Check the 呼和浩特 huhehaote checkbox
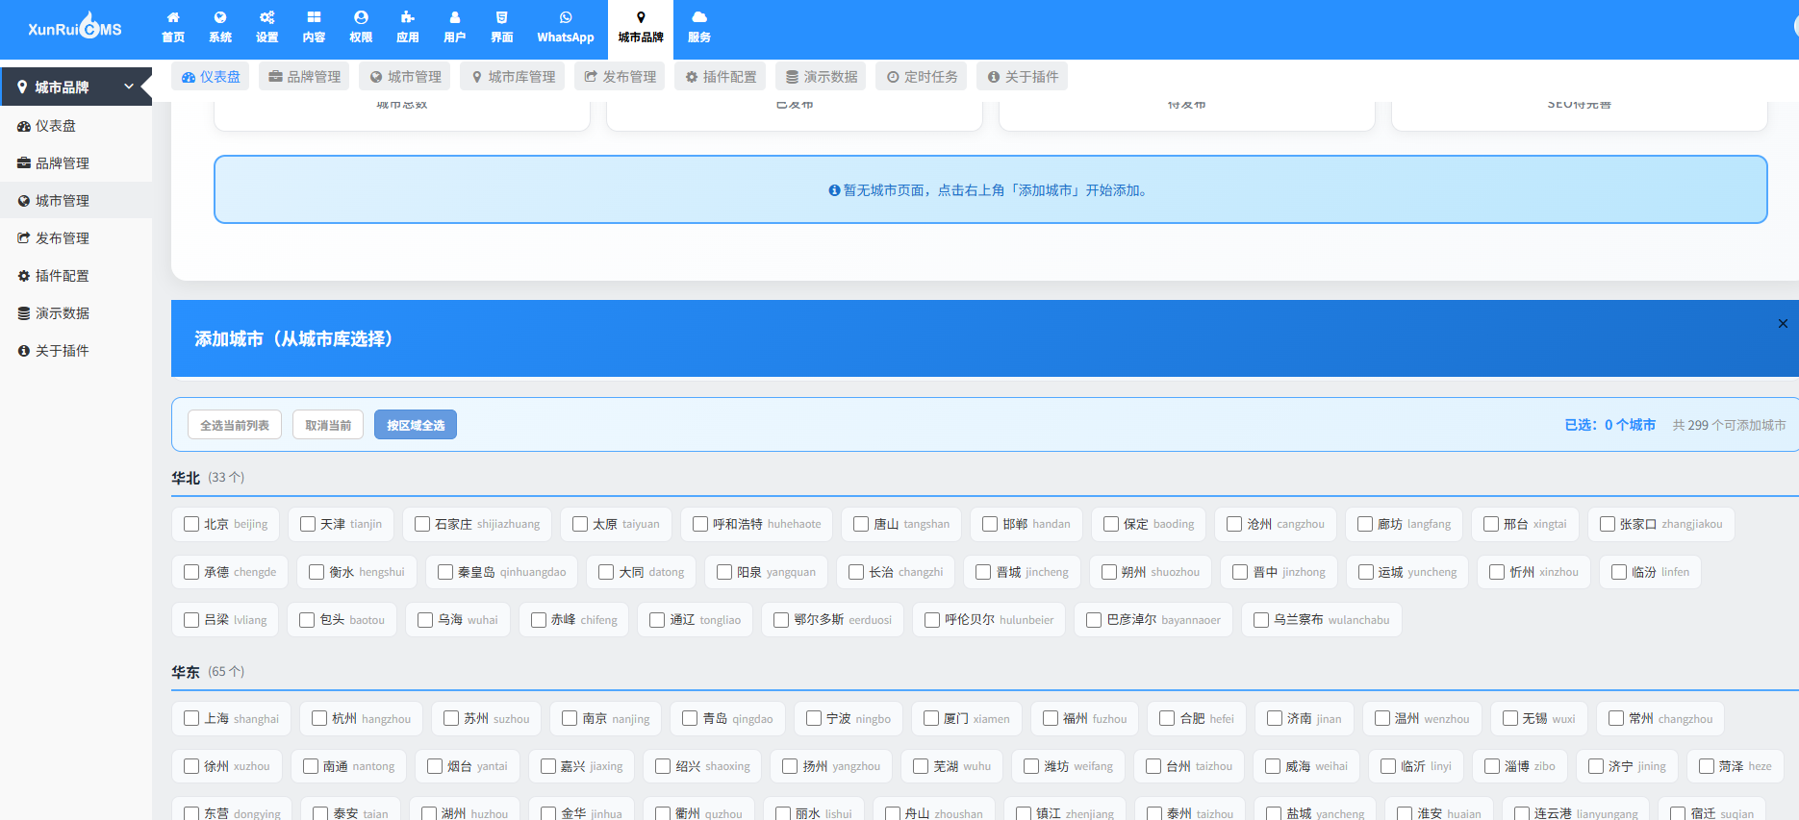This screenshot has height=820, width=1799. [x=700, y=524]
